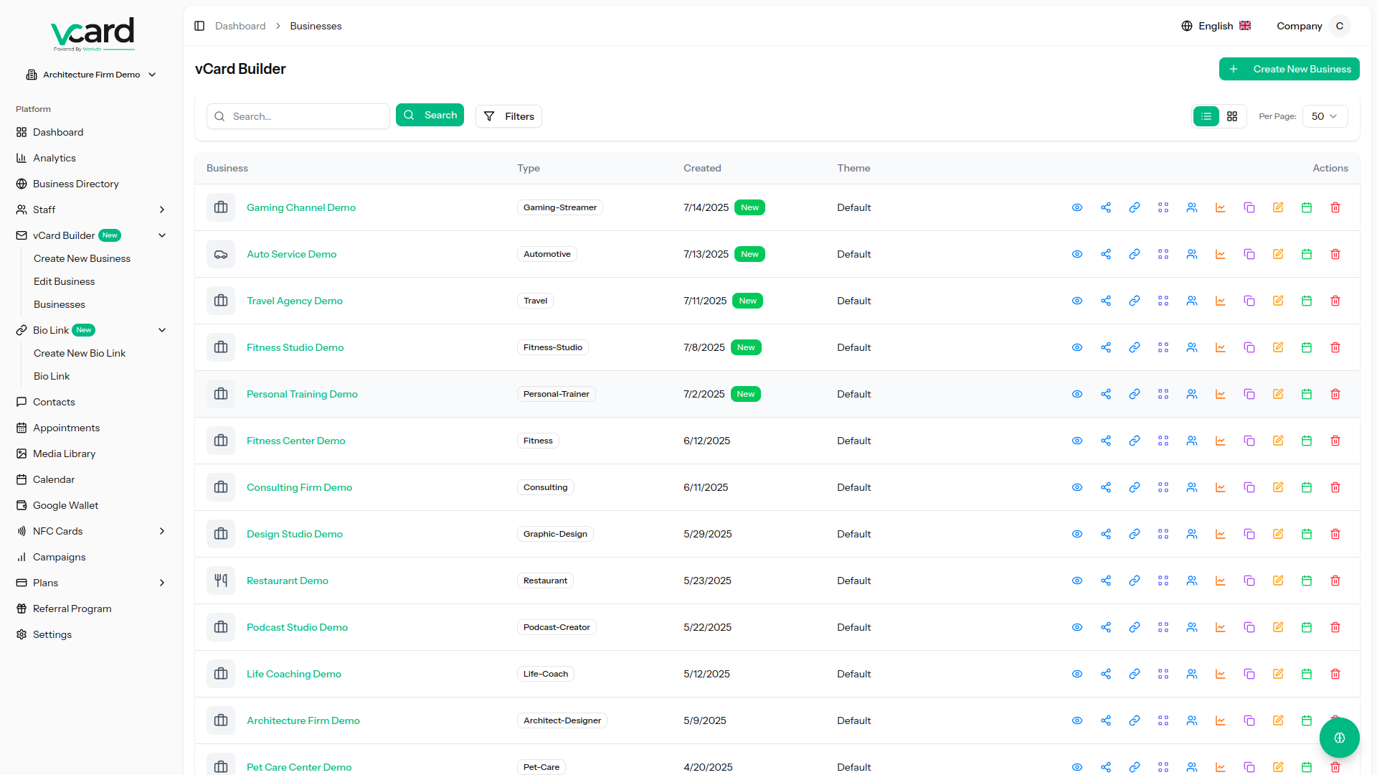
Task: Open share options for Auto Service Demo
Action: tap(1106, 254)
